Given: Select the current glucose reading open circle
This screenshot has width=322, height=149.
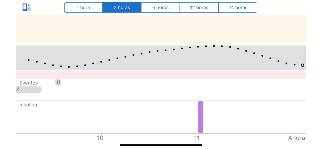Looking at the screenshot, I should 302,65.
